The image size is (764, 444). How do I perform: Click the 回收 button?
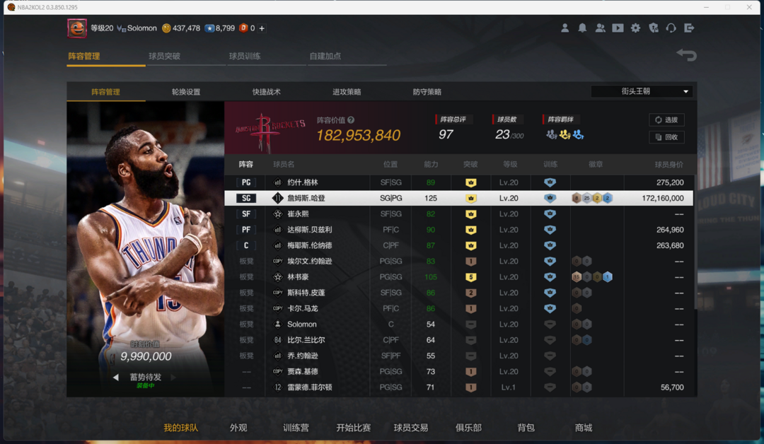point(666,137)
